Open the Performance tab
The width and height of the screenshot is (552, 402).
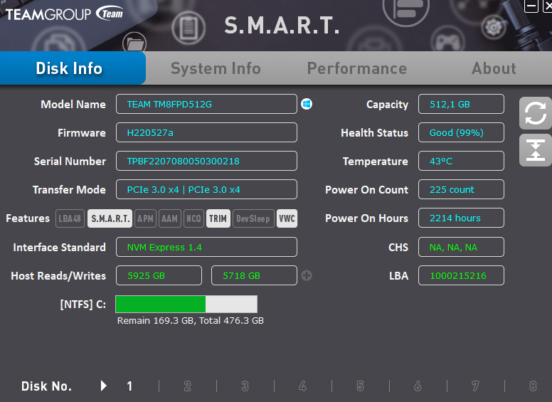(x=357, y=68)
